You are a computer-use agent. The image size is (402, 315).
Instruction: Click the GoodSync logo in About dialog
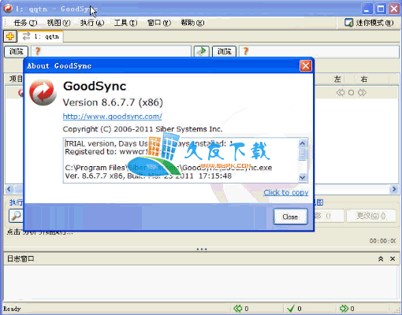pos(43,92)
